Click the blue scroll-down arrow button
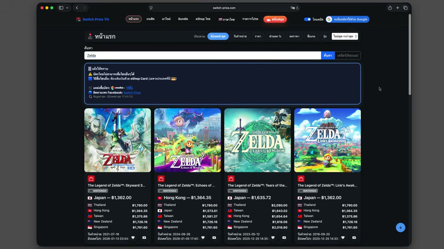The height and width of the screenshot is (249, 444). pyautogui.click(x=401, y=227)
